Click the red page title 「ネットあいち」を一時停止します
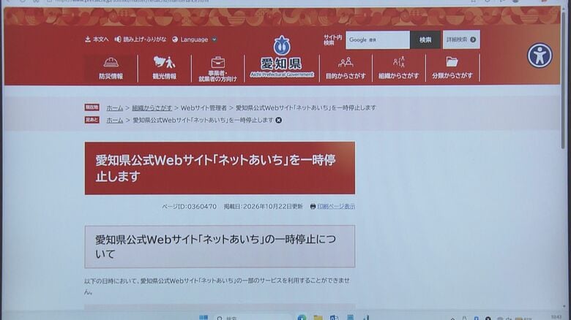The width and height of the screenshot is (571, 320). [220, 168]
